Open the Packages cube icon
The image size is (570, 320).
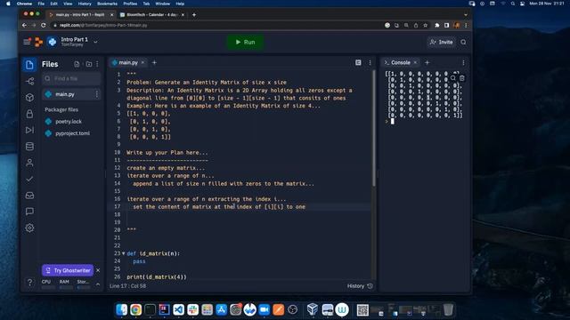[29, 98]
